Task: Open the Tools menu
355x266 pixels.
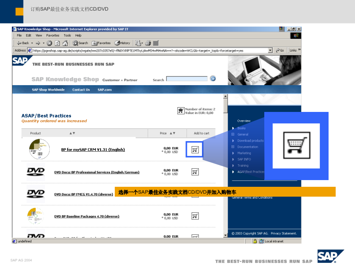Action: pos(67,35)
